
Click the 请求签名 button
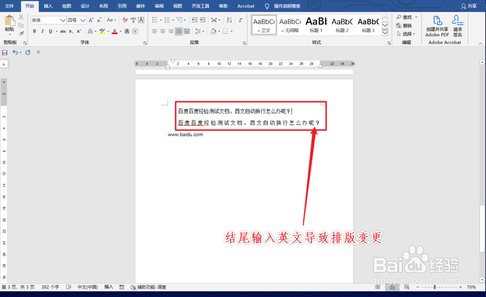457,26
